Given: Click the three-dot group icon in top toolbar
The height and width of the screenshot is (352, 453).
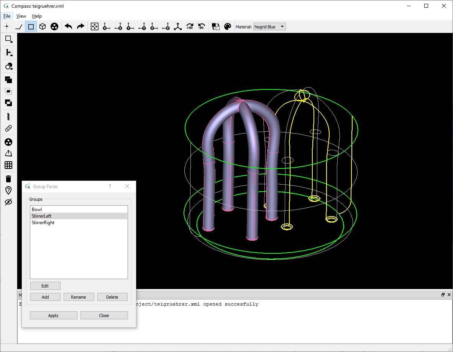Looking at the screenshot, I should click(x=54, y=26).
